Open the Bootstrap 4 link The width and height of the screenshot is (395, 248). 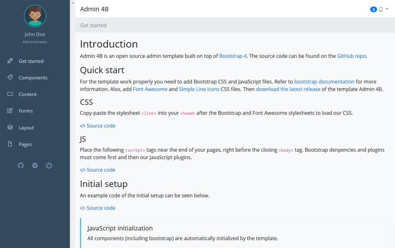coord(232,56)
